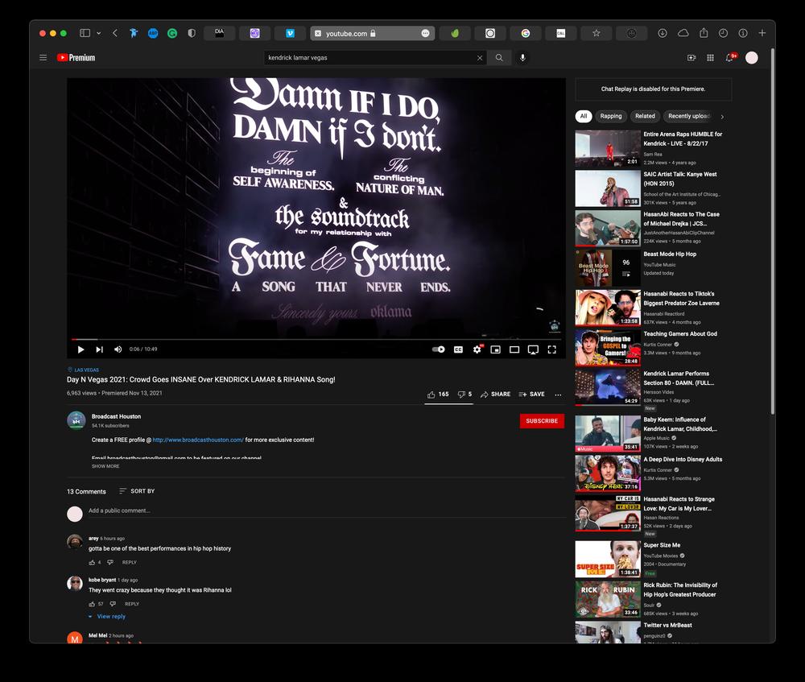Toggle theater mode
Image resolution: width=805 pixels, height=682 pixels.
click(514, 349)
